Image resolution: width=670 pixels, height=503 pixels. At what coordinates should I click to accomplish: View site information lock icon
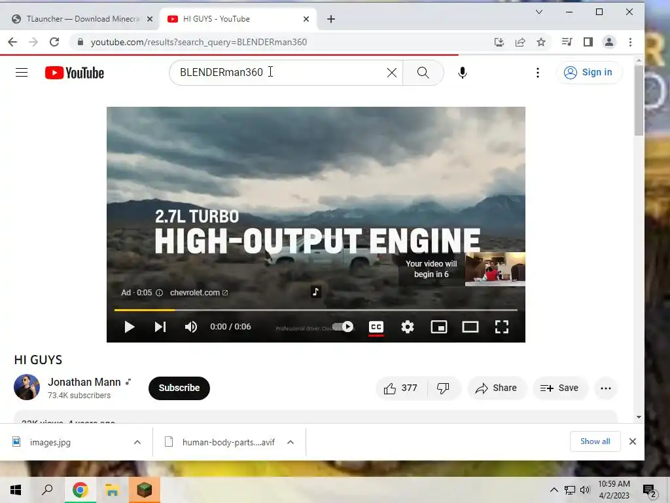pyautogui.click(x=80, y=42)
